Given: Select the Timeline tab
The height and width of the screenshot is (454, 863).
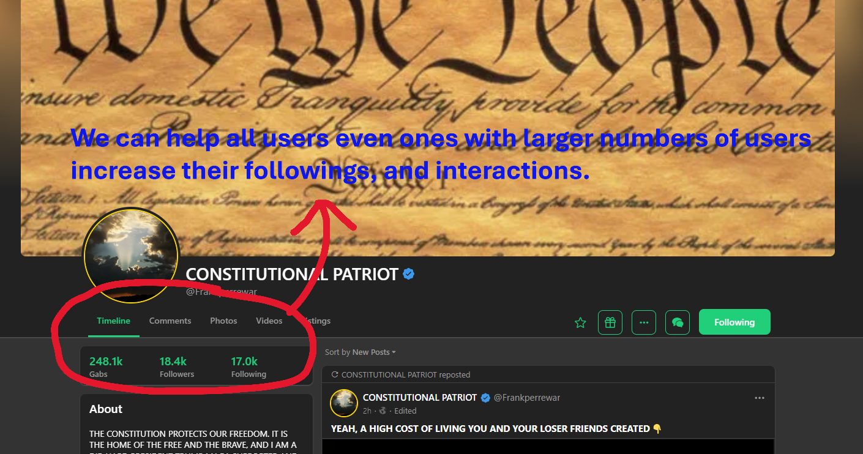Looking at the screenshot, I should [114, 321].
